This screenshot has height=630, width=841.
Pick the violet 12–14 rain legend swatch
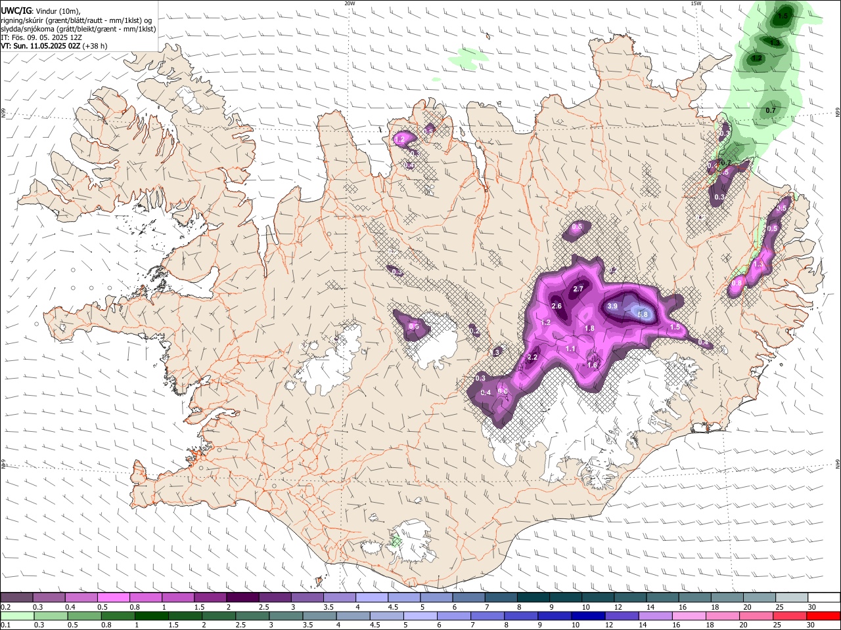[x=621, y=616]
